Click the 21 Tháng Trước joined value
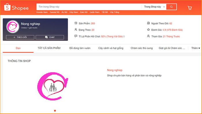The width and height of the screenshot is (202, 114). point(171,36)
